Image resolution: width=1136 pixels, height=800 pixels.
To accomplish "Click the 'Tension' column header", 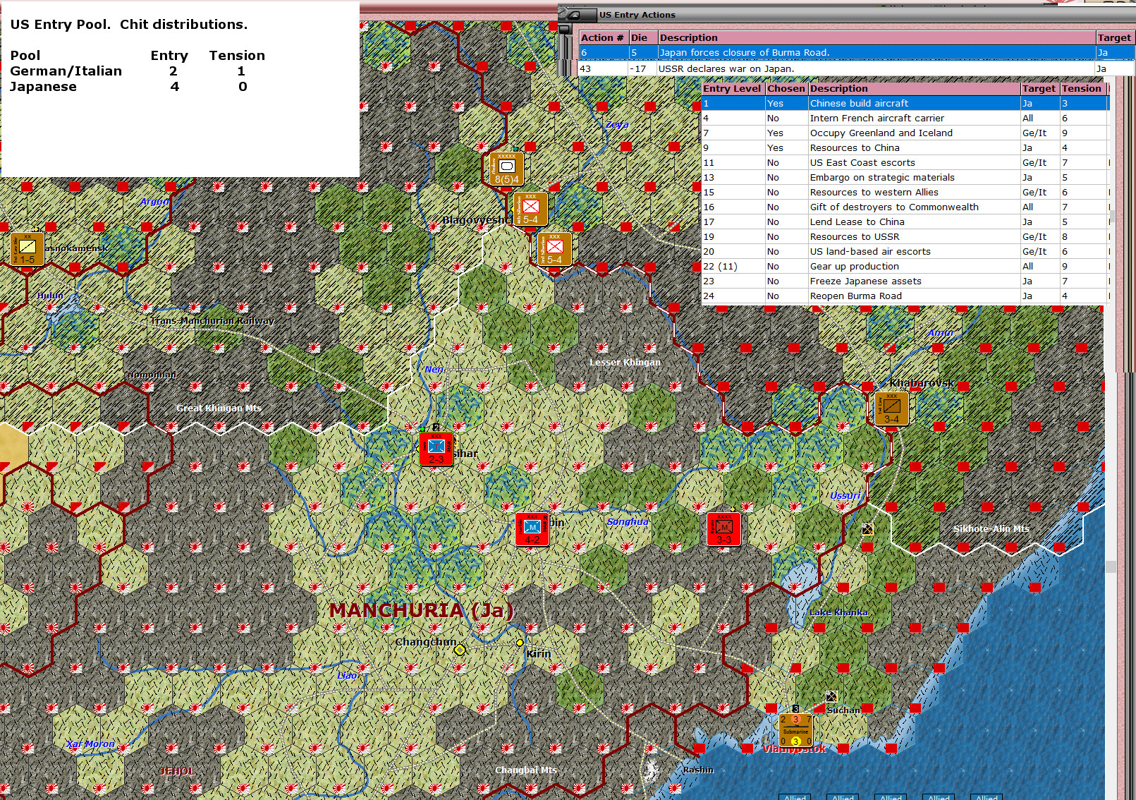I will [x=1082, y=88].
